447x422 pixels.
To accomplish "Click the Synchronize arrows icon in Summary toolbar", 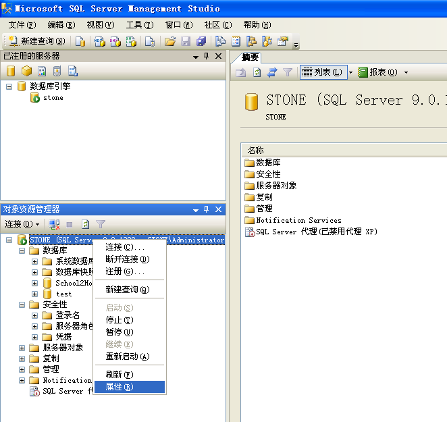I will point(272,72).
